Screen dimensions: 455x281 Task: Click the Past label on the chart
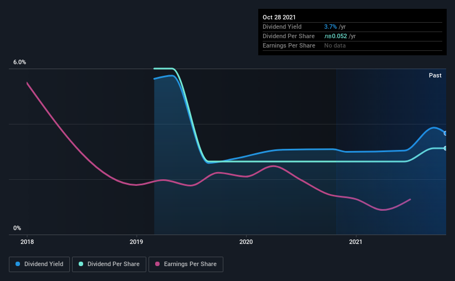(x=435, y=75)
